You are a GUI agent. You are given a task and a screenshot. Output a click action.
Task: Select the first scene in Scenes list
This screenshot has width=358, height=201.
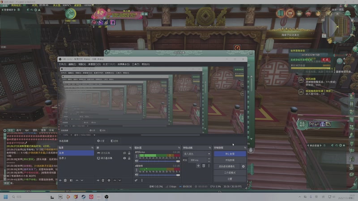tap(76, 153)
